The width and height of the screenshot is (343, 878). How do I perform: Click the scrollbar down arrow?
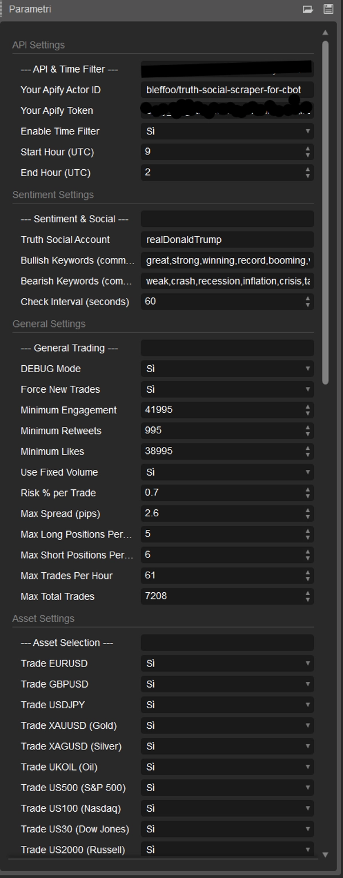click(325, 855)
